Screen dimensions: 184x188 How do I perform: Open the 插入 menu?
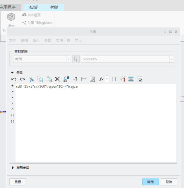(36, 41)
